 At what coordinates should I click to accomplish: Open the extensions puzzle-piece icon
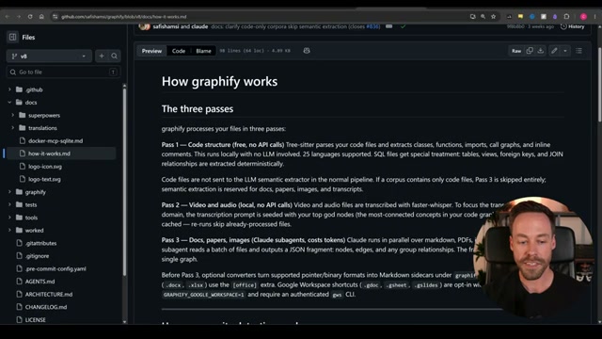tap(566, 17)
